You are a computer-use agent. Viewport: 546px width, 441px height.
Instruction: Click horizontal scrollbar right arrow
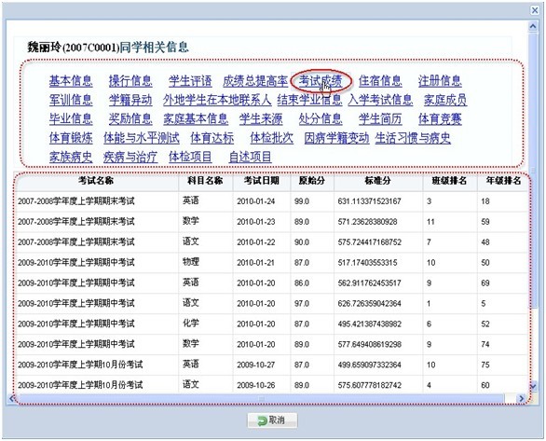click(521, 398)
